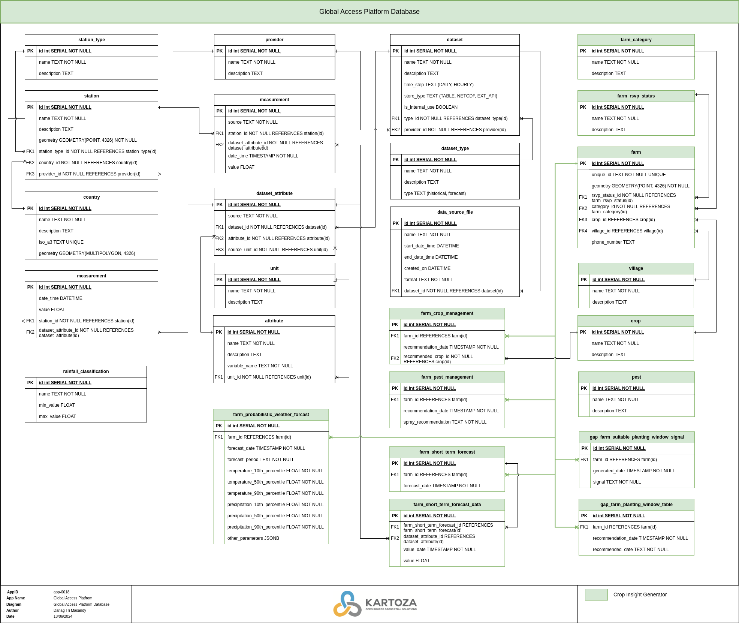This screenshot has width=739, height=623.
Task: Select the author name Danag Tri Masandy
Action: (x=70, y=610)
